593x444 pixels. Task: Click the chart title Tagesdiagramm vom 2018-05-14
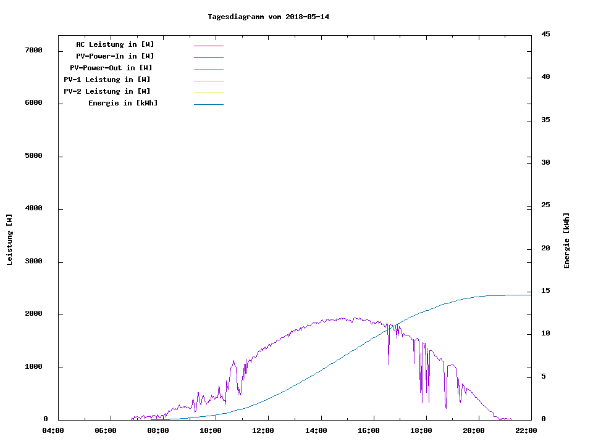point(268,17)
